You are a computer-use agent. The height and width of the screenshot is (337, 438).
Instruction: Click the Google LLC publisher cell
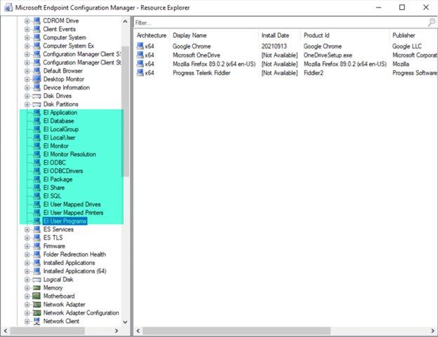[407, 46]
